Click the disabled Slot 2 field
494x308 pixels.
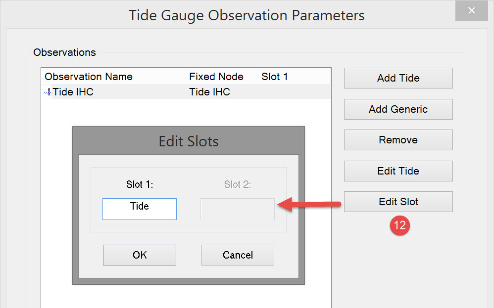click(x=238, y=209)
